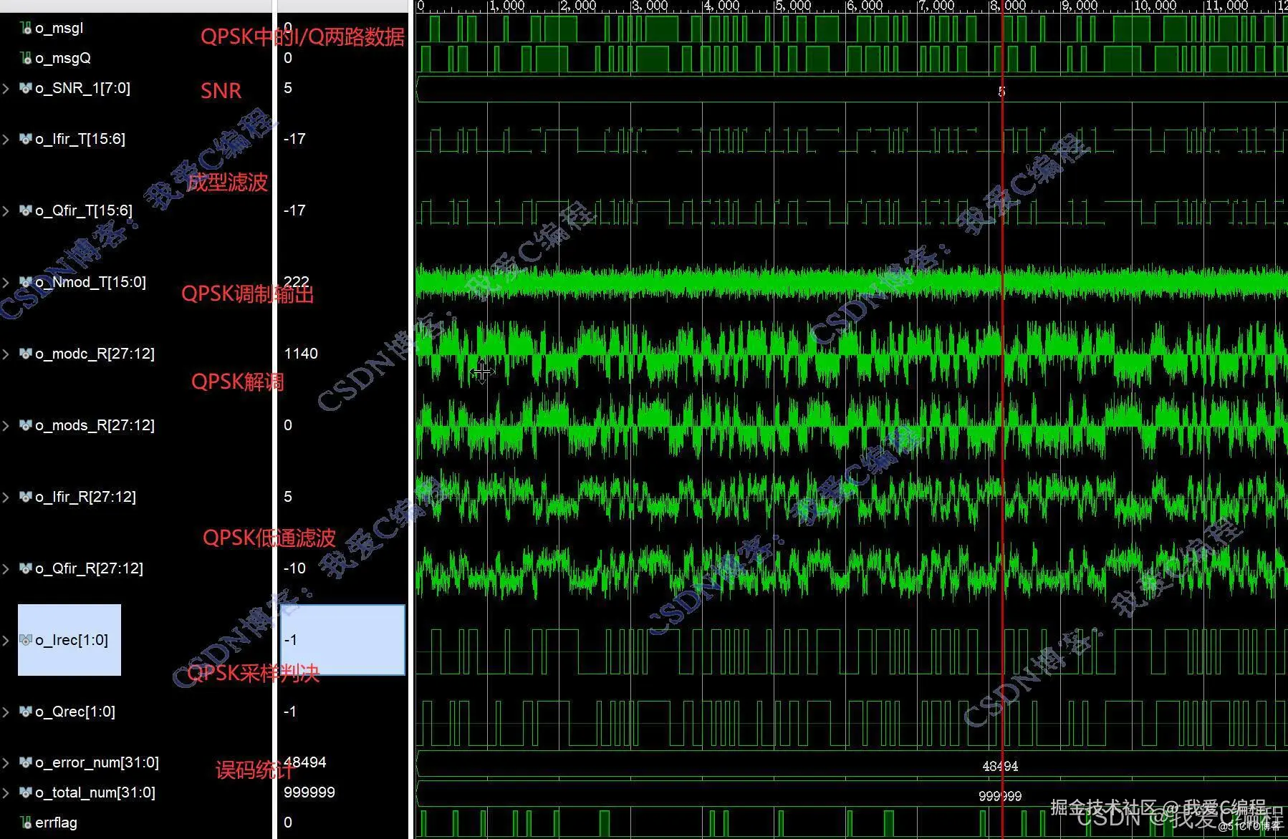The height and width of the screenshot is (839, 1288).
Task: Click the o_Irec[1:0] bus icon
Action: coord(26,640)
